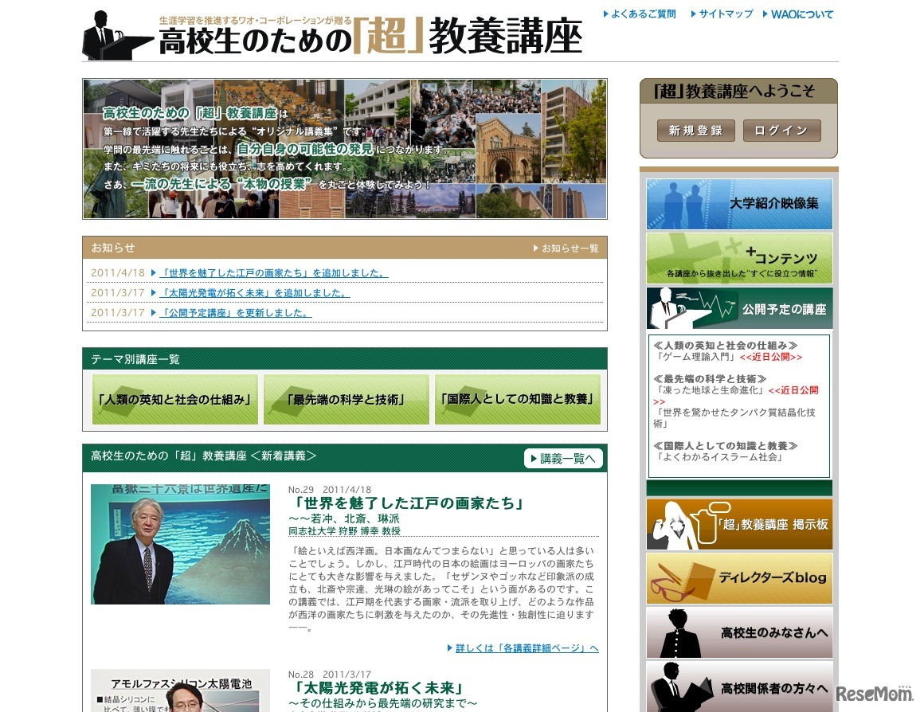Open the ＋コンテンツ section
The height and width of the screenshot is (712, 924).
click(x=738, y=255)
